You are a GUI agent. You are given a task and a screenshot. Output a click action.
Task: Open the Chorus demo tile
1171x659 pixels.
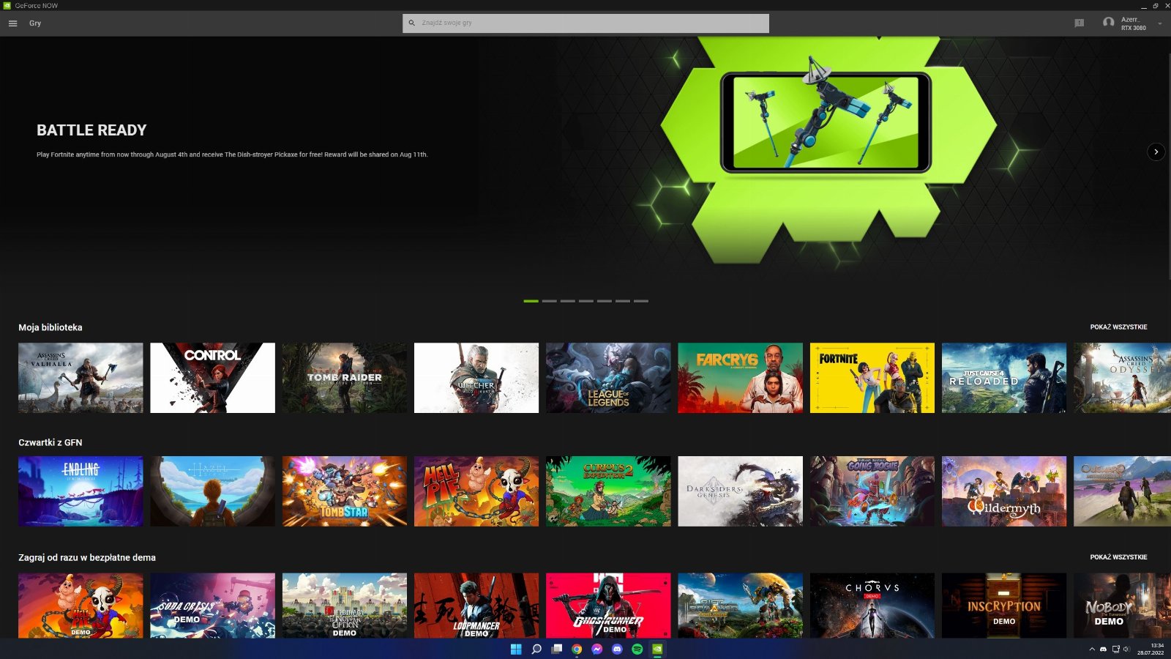pyautogui.click(x=872, y=606)
